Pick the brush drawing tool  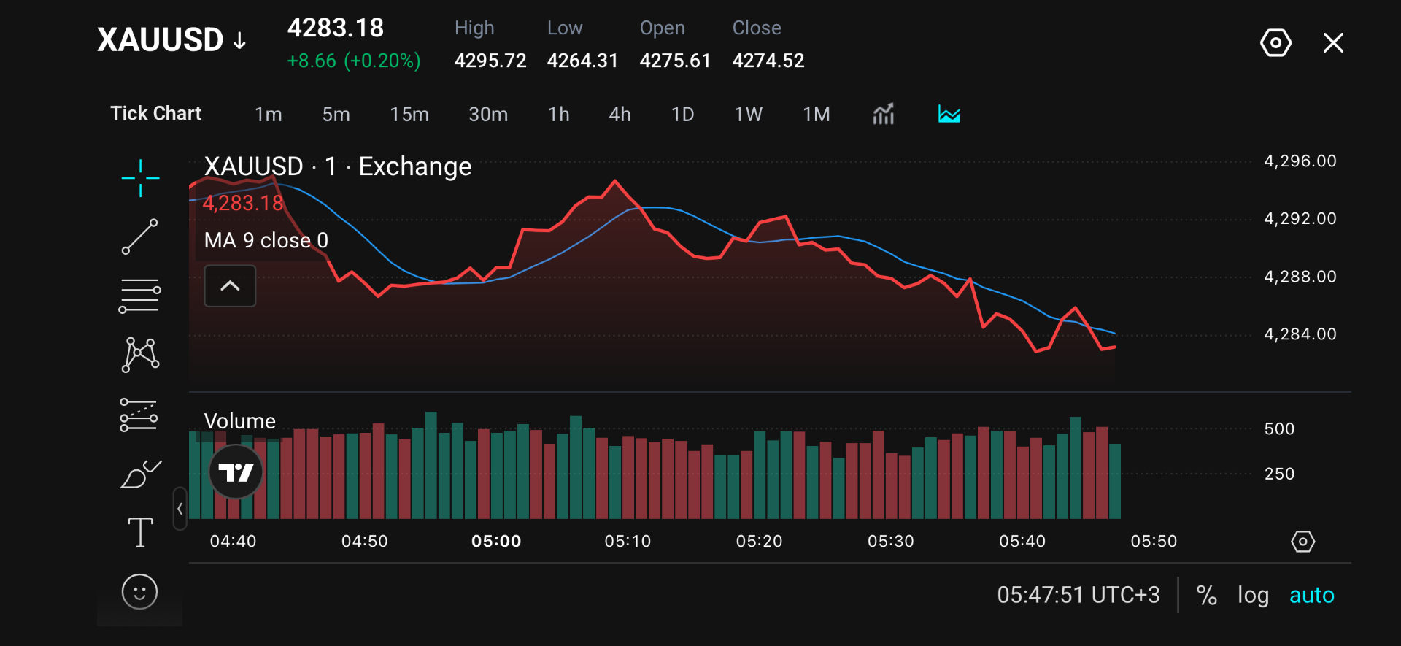tap(140, 474)
